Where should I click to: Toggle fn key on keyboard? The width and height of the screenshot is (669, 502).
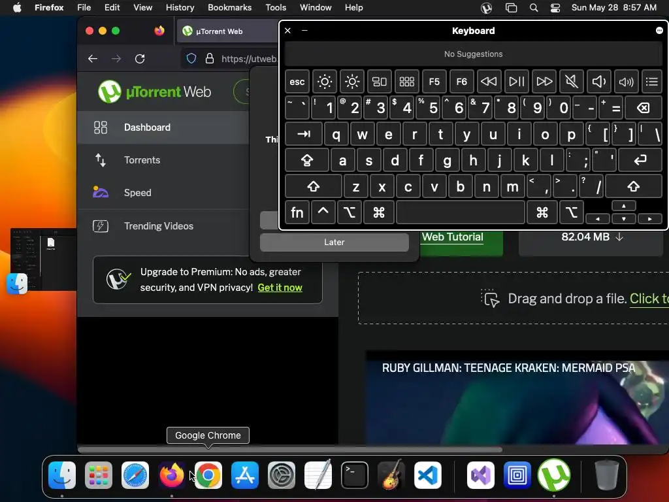(x=297, y=212)
